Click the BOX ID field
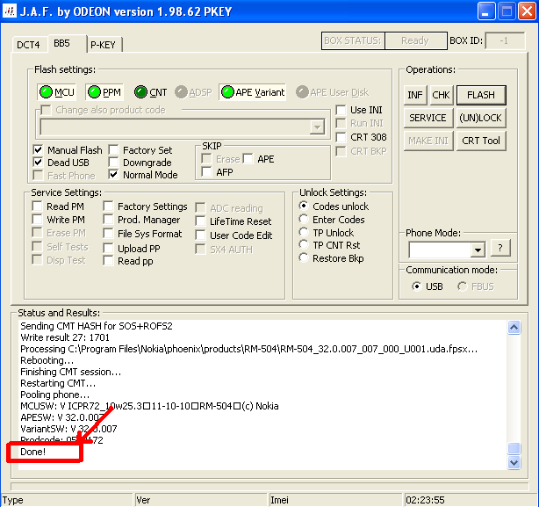 coord(505,40)
